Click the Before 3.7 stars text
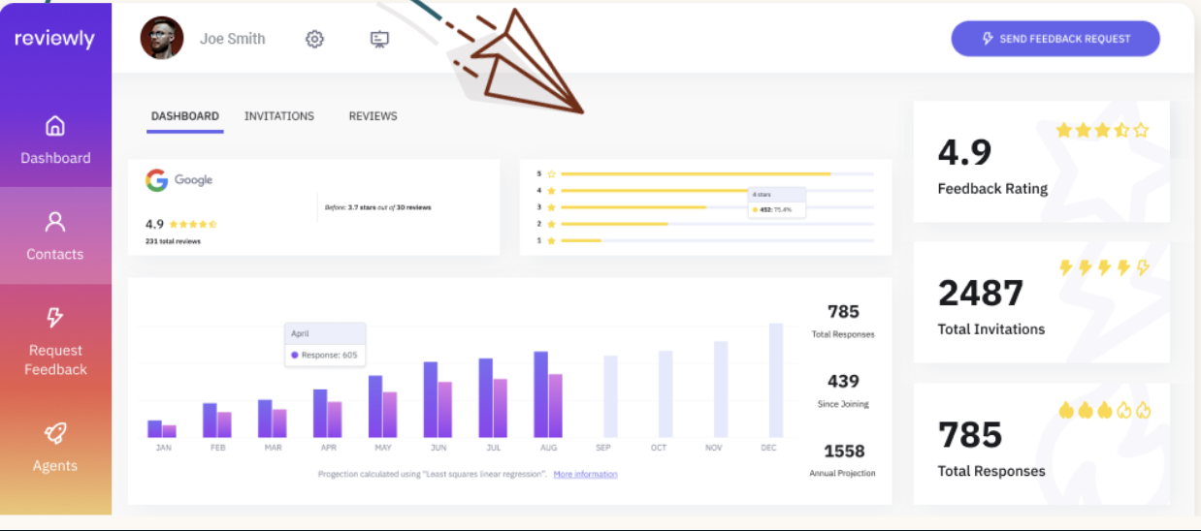1201x531 pixels. [377, 207]
